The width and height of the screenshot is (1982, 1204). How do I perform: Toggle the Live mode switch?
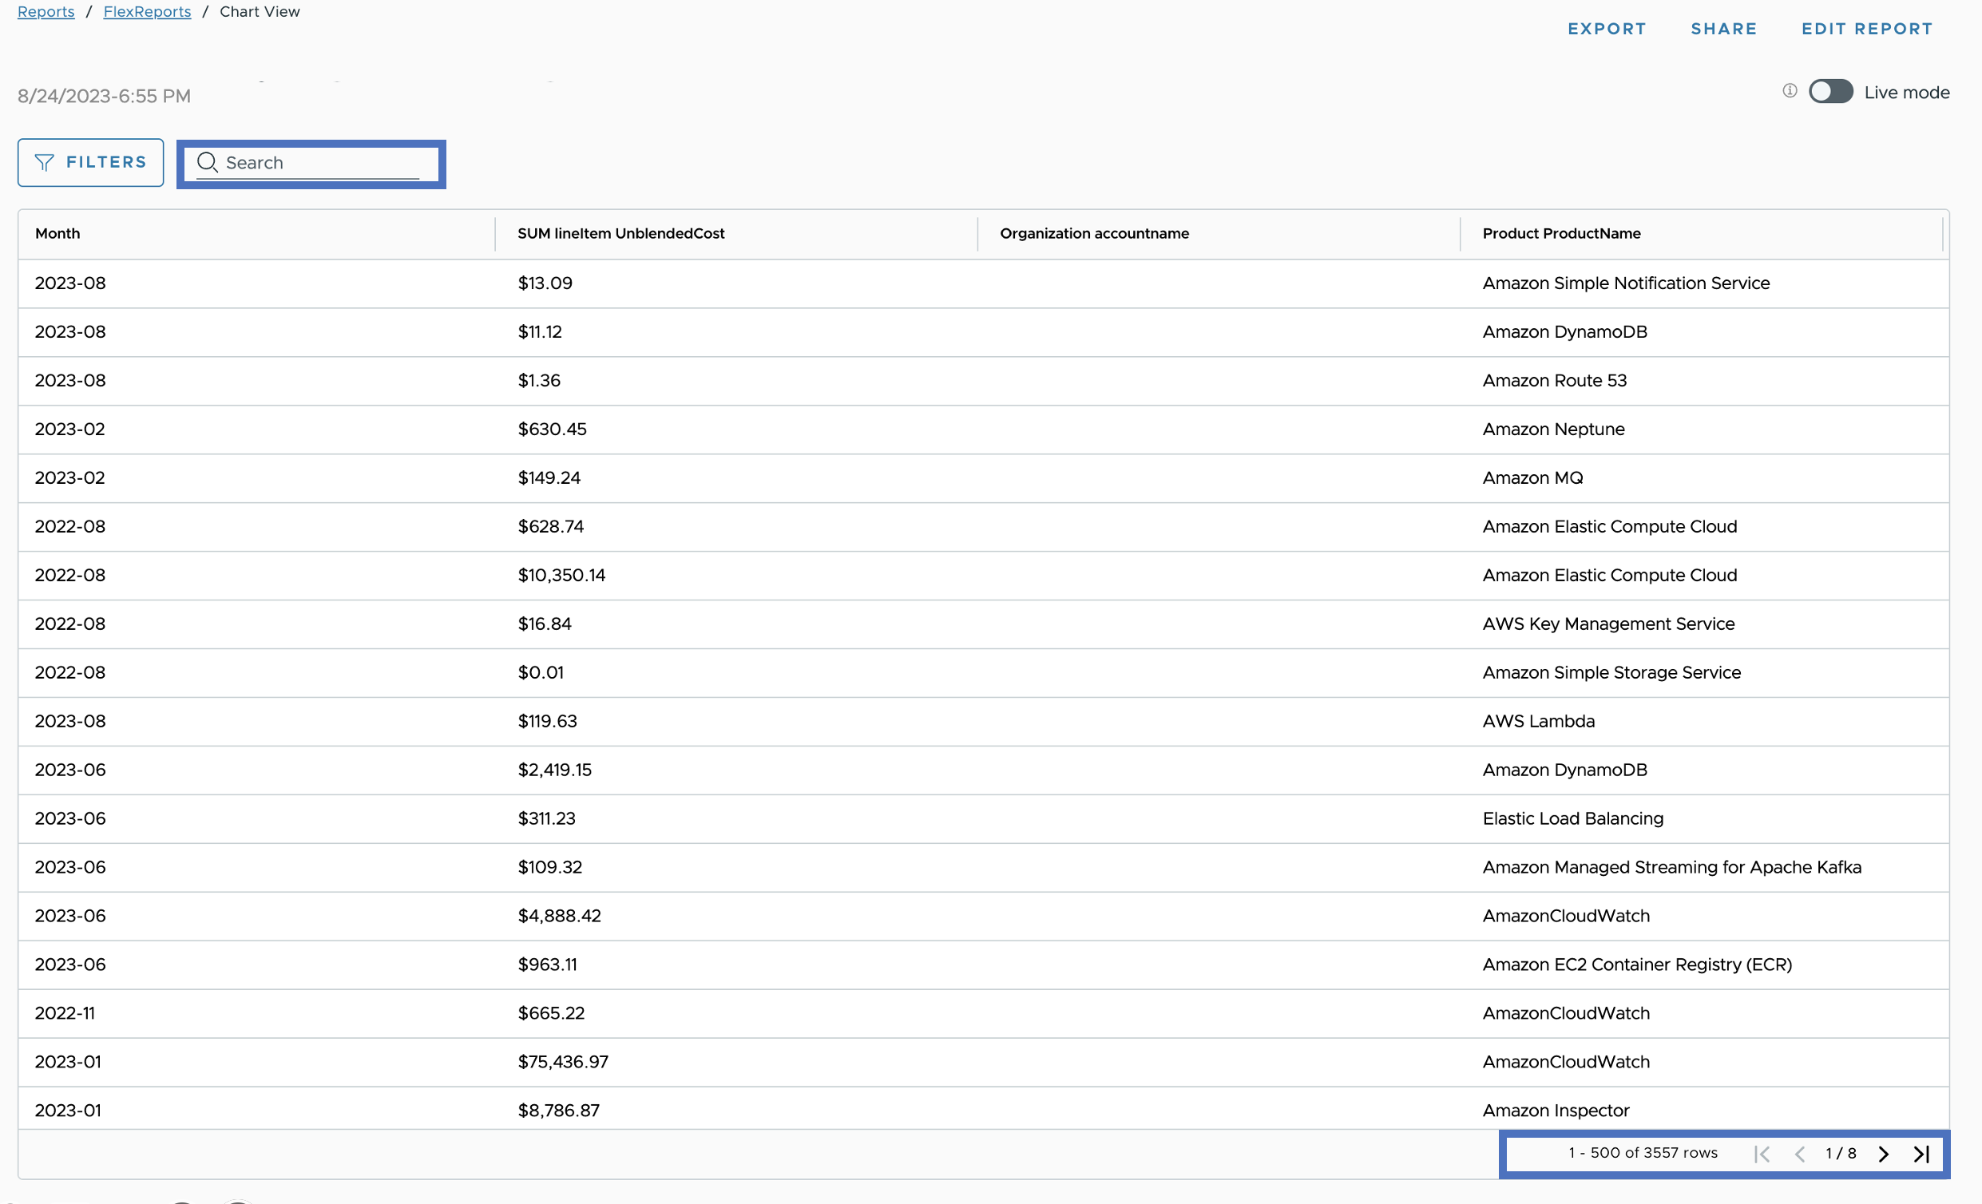pyautogui.click(x=1830, y=92)
